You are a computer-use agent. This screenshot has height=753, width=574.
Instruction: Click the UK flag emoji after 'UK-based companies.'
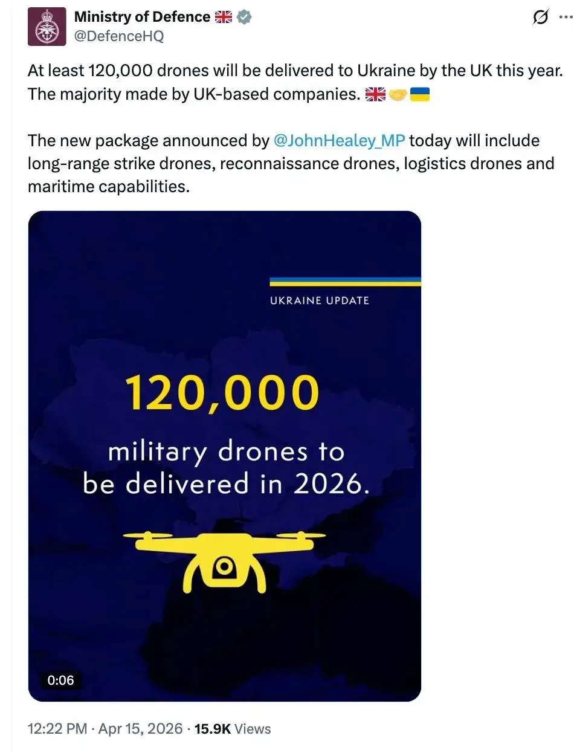click(x=376, y=95)
